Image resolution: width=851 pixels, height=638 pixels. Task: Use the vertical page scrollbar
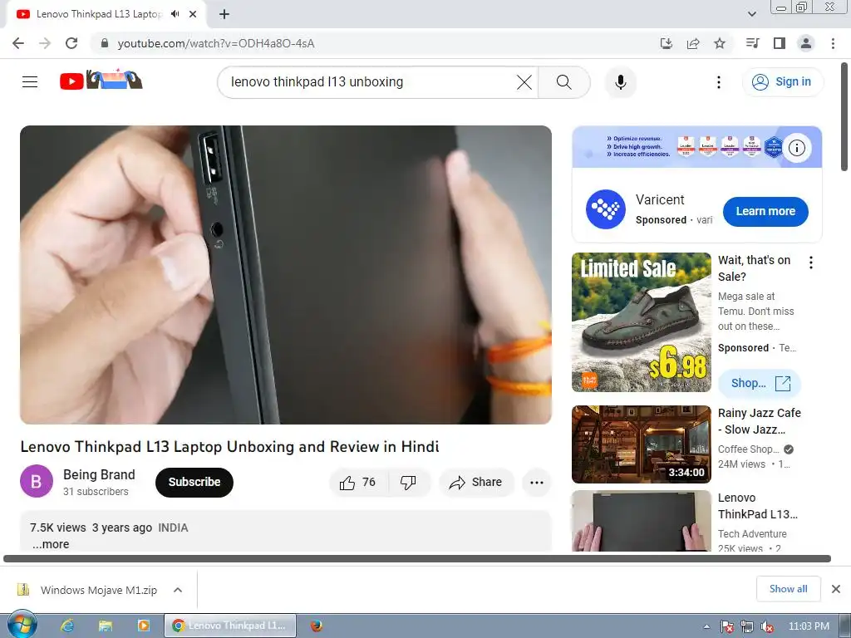(844, 116)
